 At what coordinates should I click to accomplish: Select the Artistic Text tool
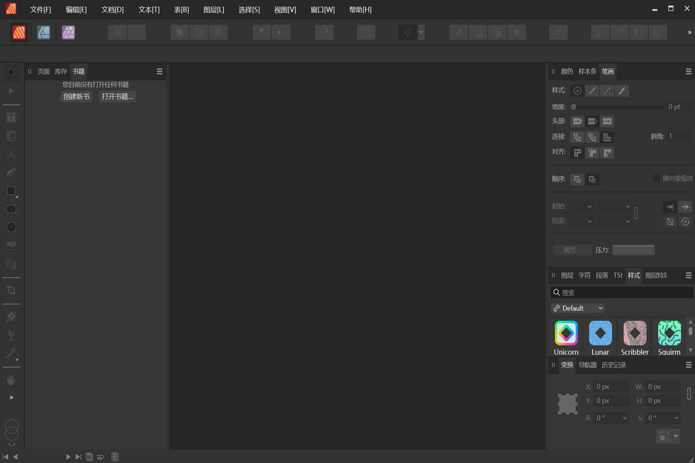(11, 154)
